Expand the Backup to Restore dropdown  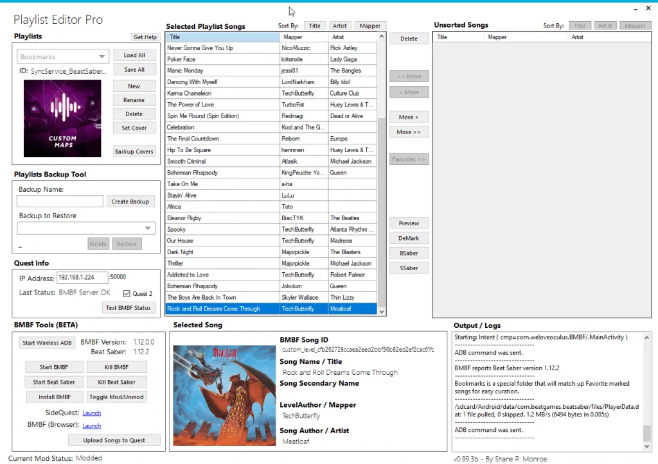[85, 228]
